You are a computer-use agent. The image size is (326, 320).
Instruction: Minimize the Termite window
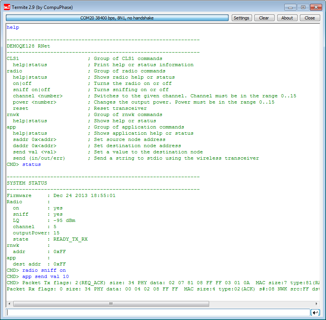pyautogui.click(x=290, y=7)
